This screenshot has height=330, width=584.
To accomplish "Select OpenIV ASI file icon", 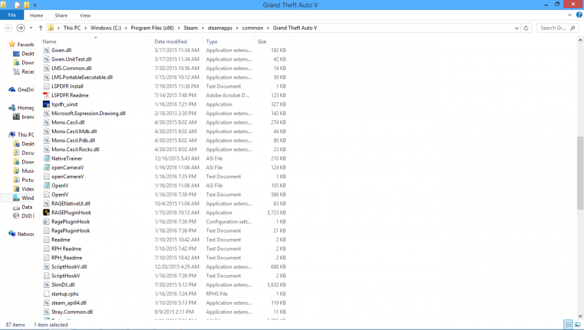I will [x=46, y=186].
